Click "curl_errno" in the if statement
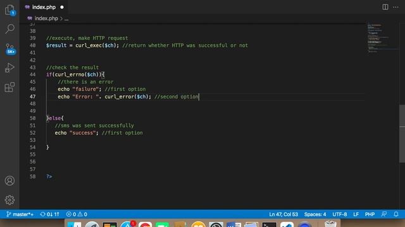 pyautogui.click(x=69, y=74)
